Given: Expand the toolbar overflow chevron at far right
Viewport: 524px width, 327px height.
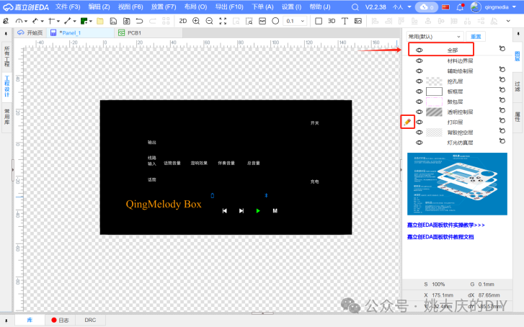Looking at the screenshot, I should [508, 21].
